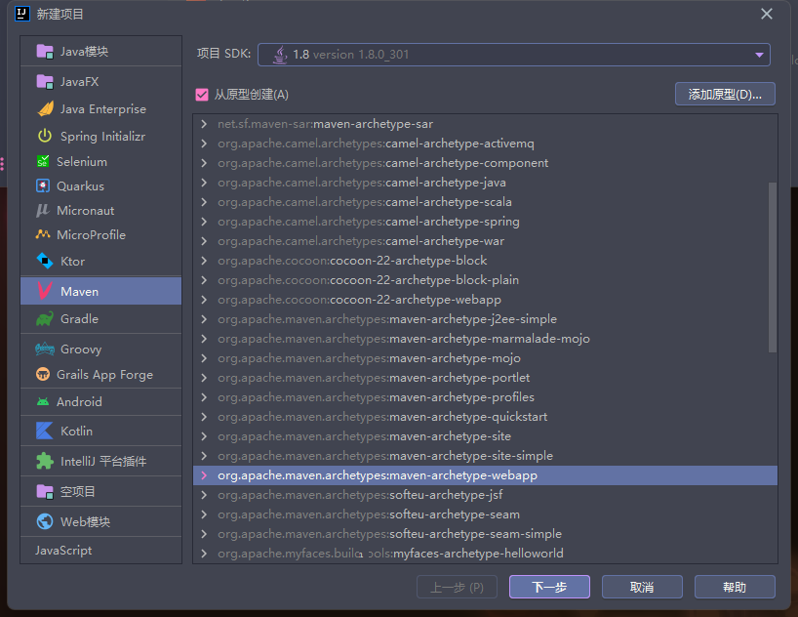
Task: Expand maven-archetype-sar row chevron
Action: coord(204,124)
